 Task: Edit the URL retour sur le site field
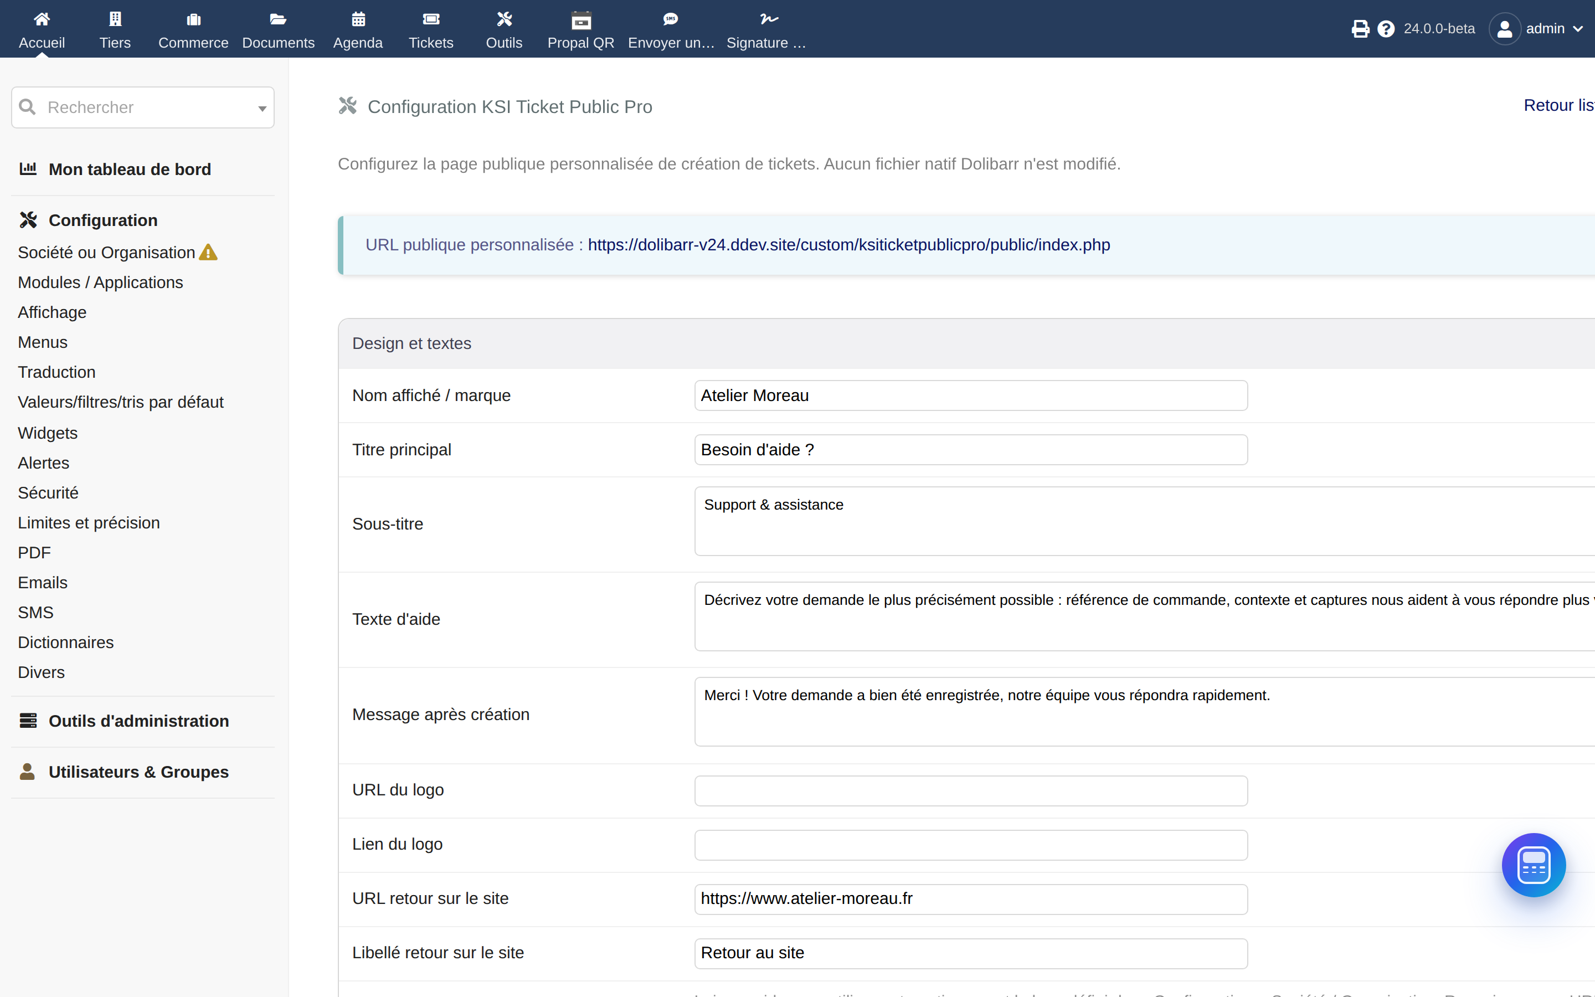(x=971, y=899)
